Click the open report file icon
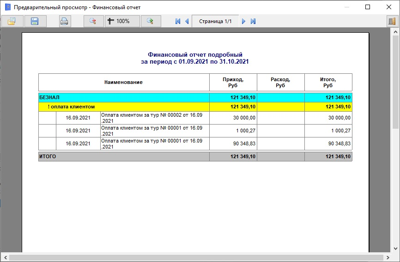This screenshot has width=400, height=262. (12, 21)
